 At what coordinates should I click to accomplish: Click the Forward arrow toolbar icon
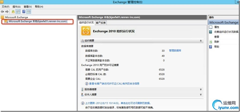click(x=7, y=12)
